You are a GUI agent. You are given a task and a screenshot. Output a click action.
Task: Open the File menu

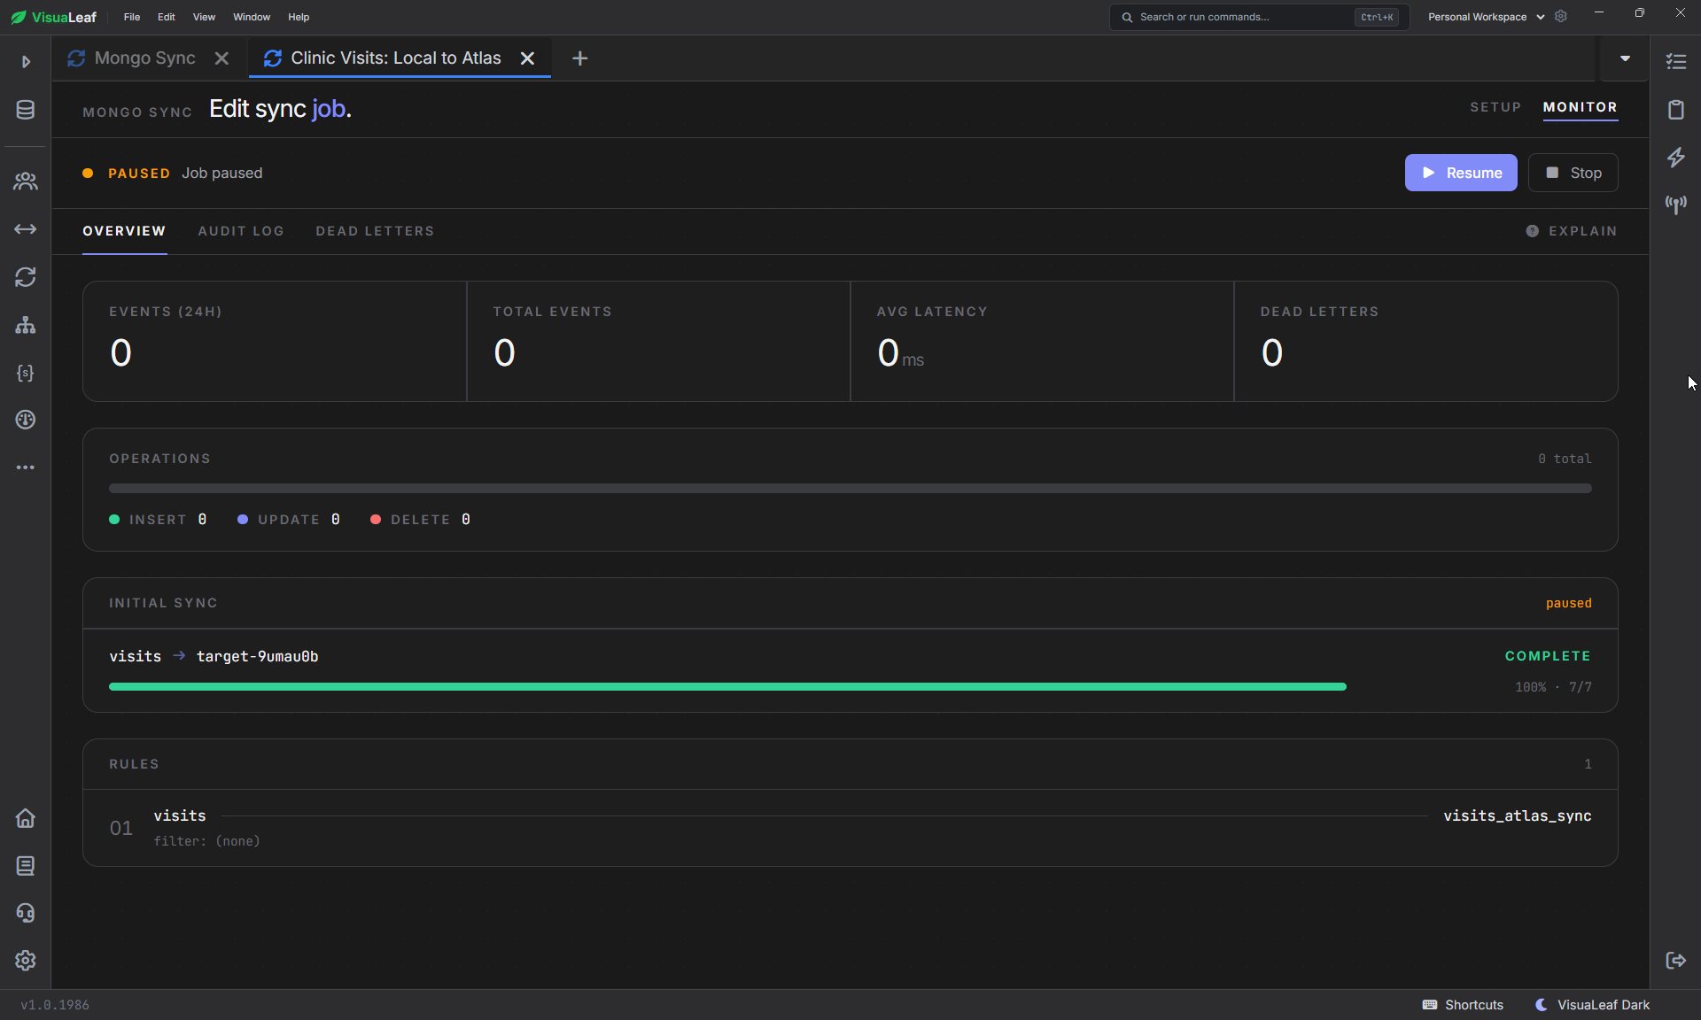(132, 17)
